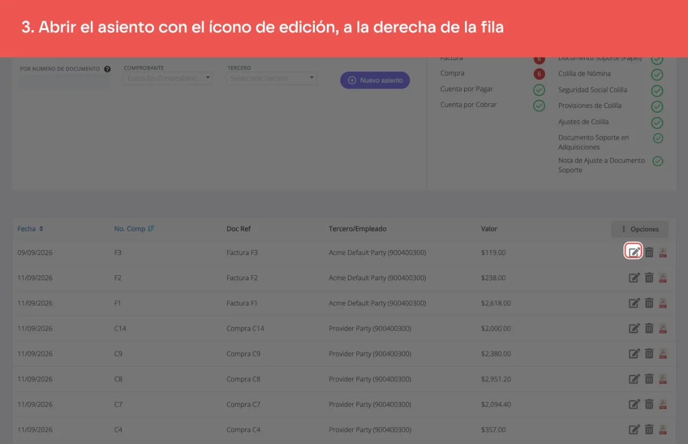Open the PDF icon for row F2
This screenshot has width=688, height=444.
pyautogui.click(x=663, y=278)
